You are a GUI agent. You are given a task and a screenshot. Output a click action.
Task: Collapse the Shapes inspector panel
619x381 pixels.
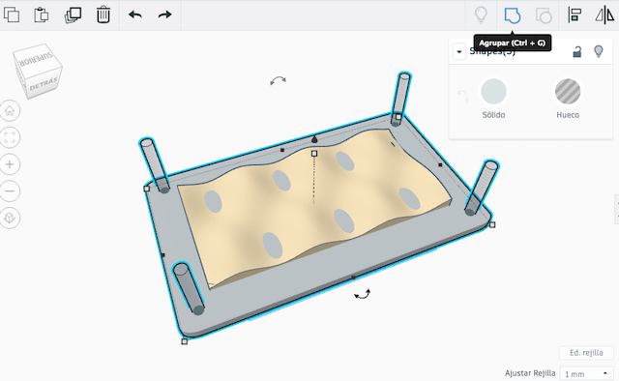[459, 51]
